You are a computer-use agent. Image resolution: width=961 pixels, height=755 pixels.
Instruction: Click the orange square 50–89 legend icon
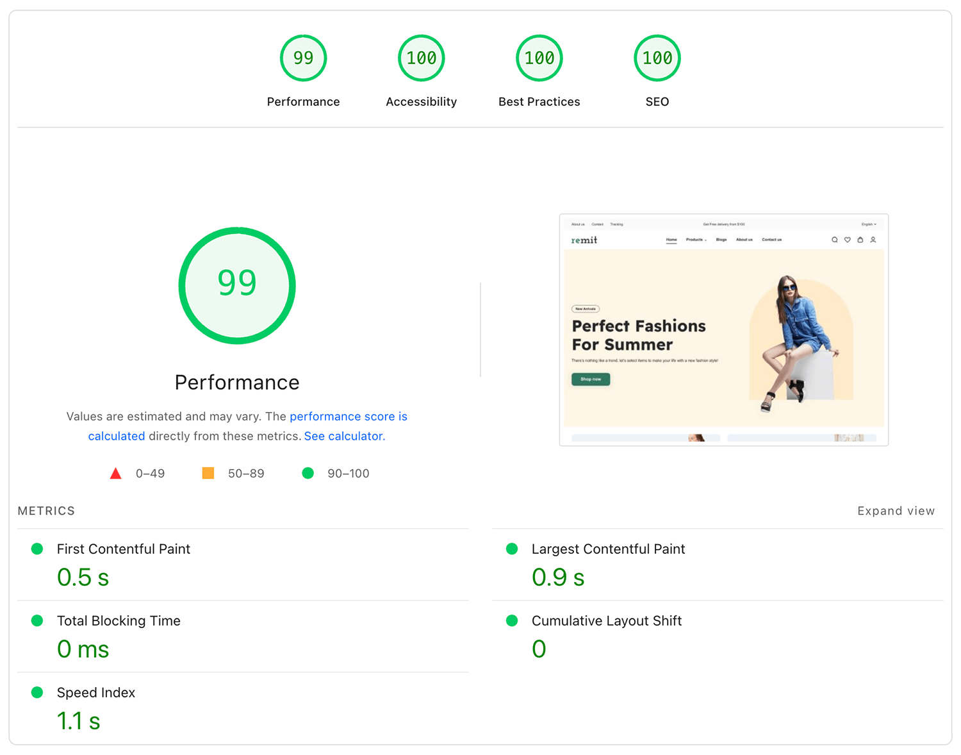(x=208, y=474)
